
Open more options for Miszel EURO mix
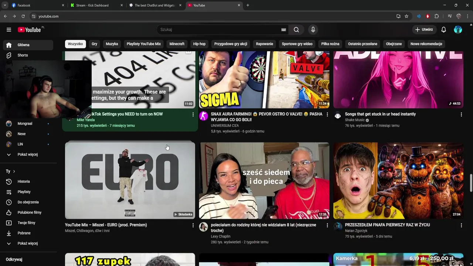(x=193, y=225)
